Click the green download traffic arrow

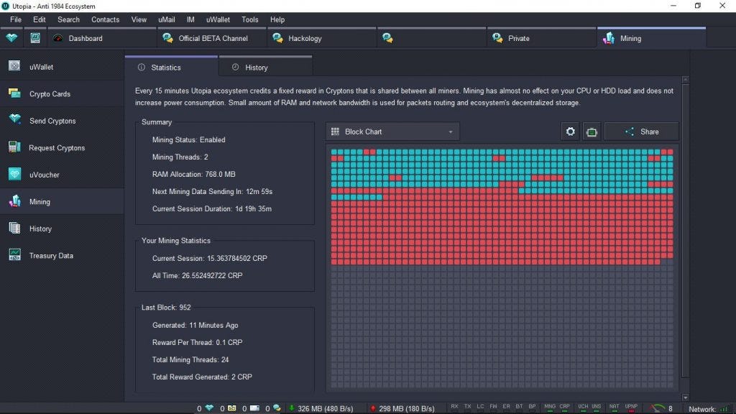(292, 408)
